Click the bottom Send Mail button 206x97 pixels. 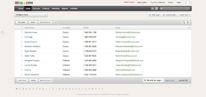click(x=22, y=80)
